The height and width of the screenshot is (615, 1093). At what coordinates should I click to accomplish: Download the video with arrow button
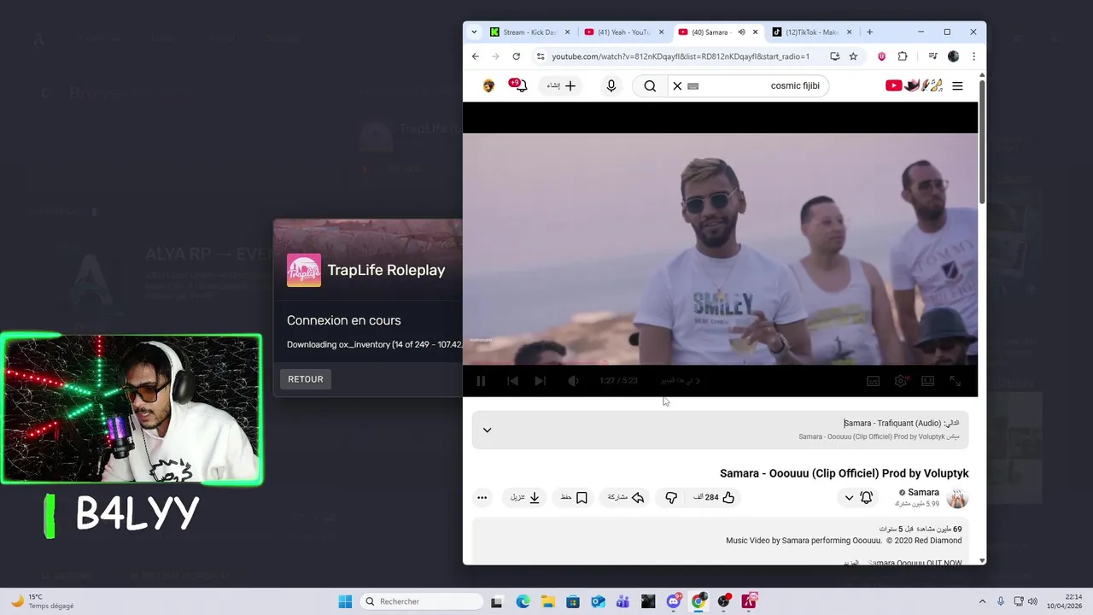525,497
